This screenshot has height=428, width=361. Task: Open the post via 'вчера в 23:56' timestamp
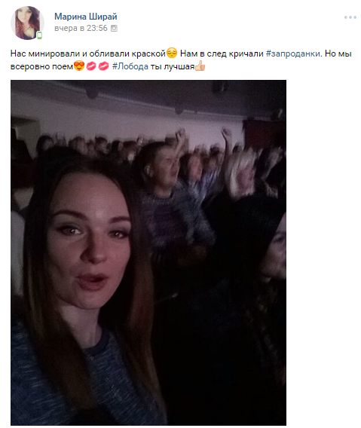[81, 28]
